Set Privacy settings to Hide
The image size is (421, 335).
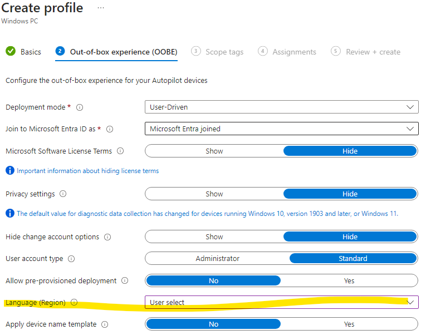point(350,194)
